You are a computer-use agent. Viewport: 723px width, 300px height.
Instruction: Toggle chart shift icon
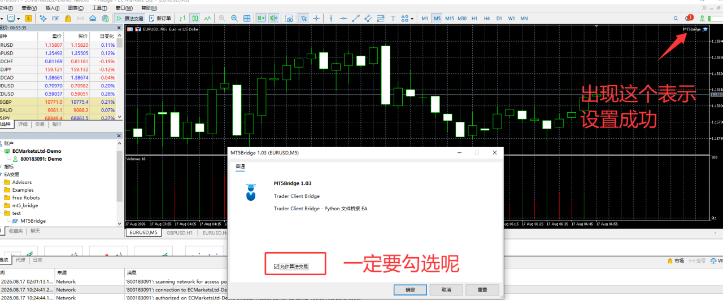[x=274, y=19]
